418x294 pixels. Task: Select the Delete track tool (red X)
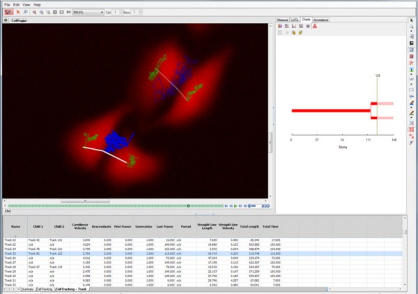pyautogui.click(x=18, y=12)
